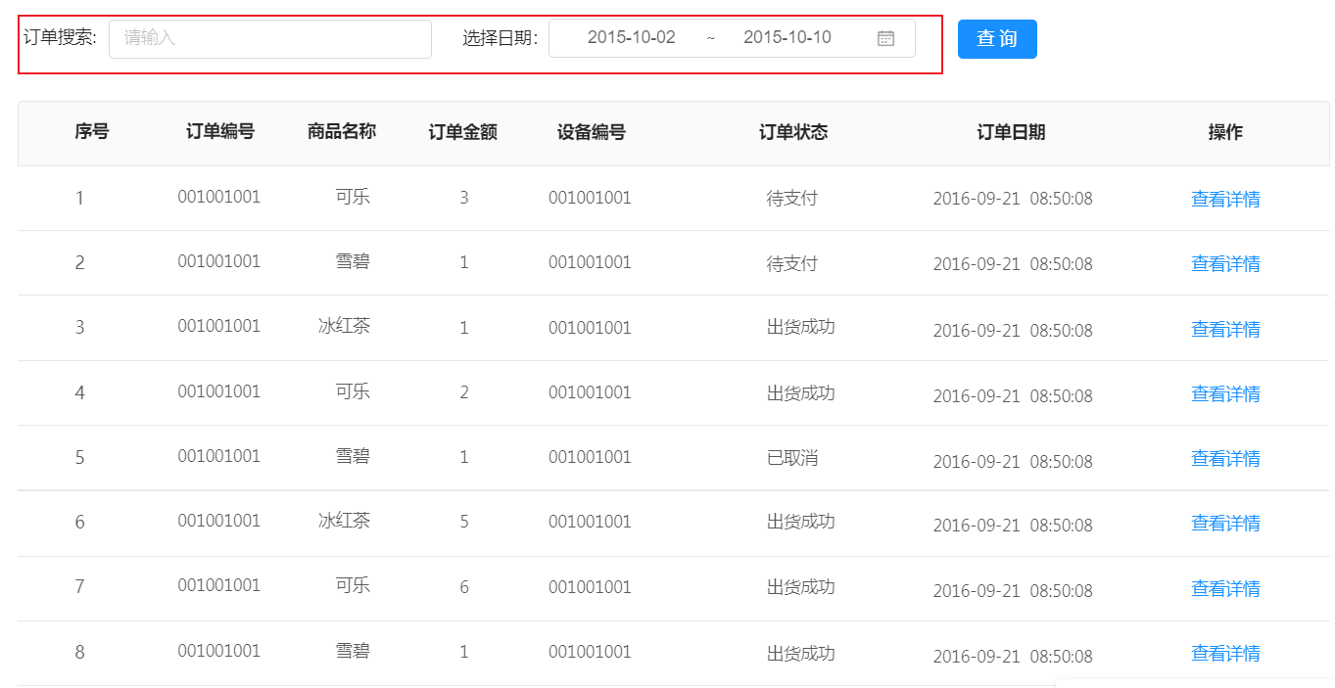The height and width of the screenshot is (688, 1335).
Task: Click sequence number 6
Action: tap(80, 523)
